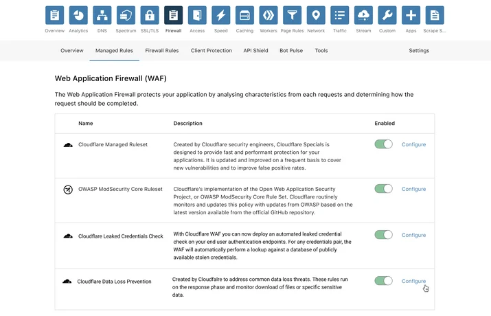
Task: Open the Network location pin icon
Action: [316, 15]
